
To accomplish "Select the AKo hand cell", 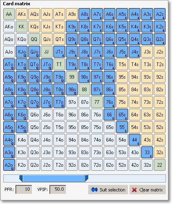I will (x=9, y=27).
